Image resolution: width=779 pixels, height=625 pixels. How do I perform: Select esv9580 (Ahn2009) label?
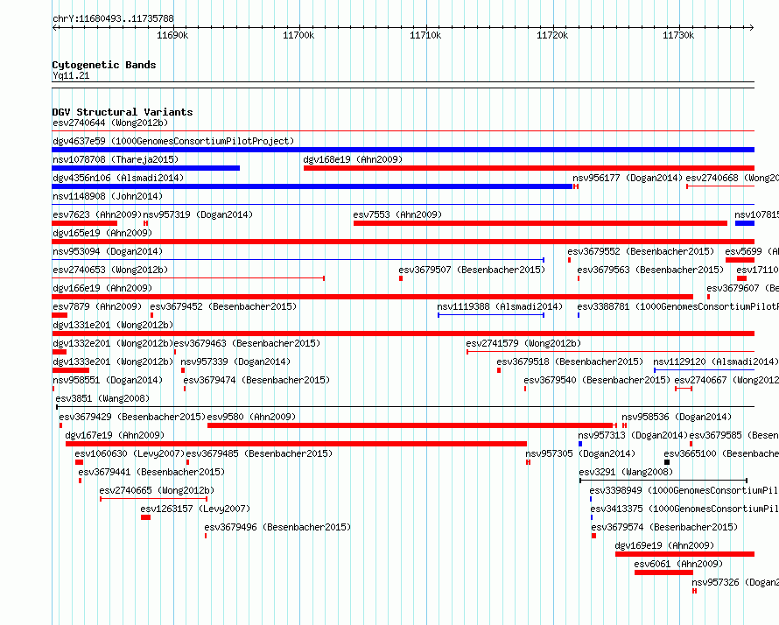251,417
